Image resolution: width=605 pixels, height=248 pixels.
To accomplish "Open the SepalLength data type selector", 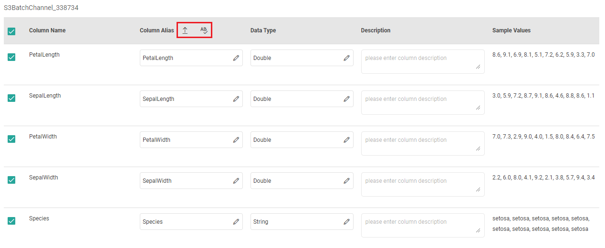I will (296, 99).
